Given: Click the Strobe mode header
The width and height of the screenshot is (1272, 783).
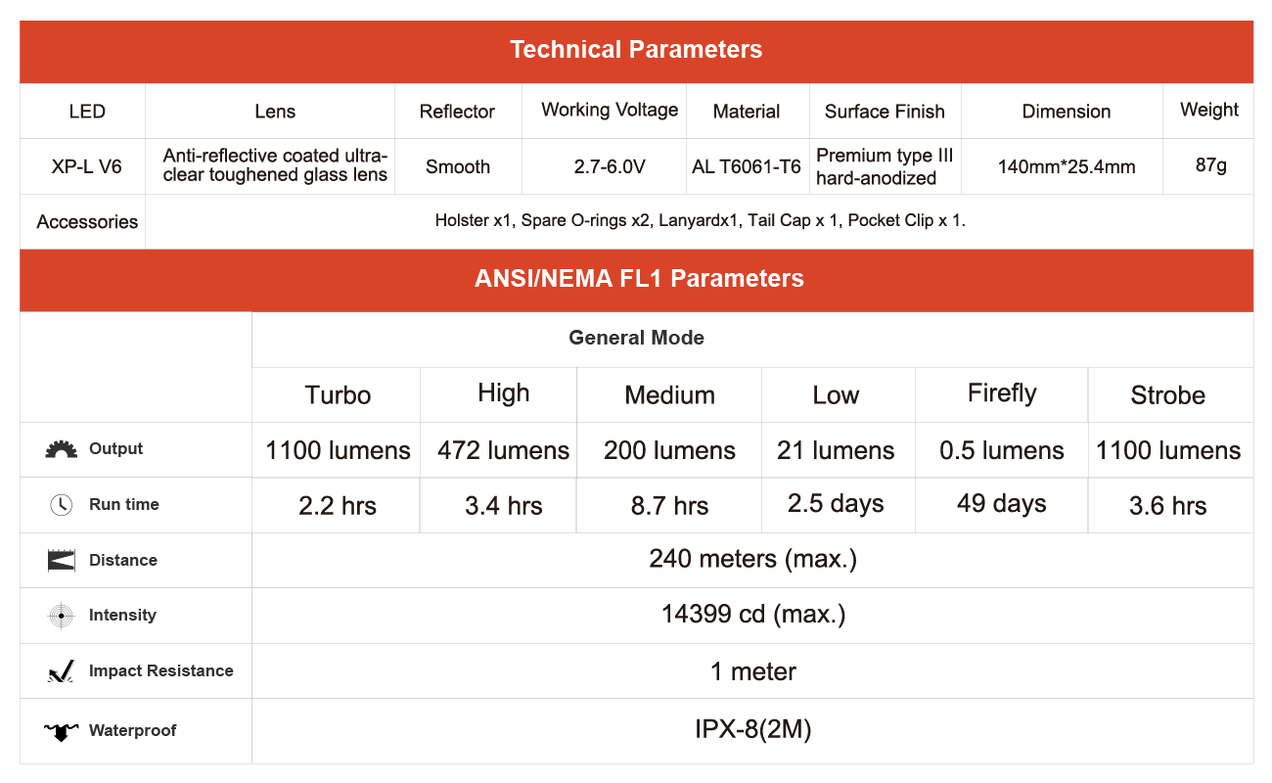Looking at the screenshot, I should point(1167,395).
